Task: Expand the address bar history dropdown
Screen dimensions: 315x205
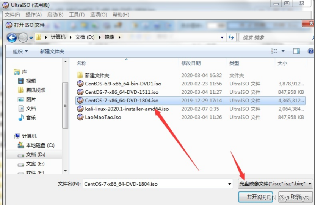Action: (x=222, y=37)
